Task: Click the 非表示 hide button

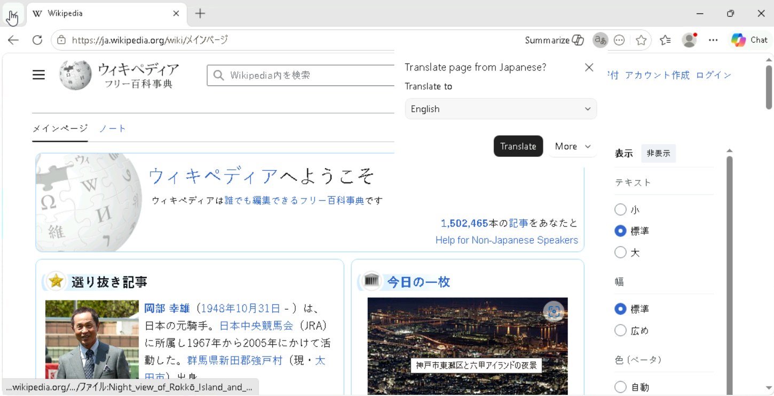Action: point(658,153)
